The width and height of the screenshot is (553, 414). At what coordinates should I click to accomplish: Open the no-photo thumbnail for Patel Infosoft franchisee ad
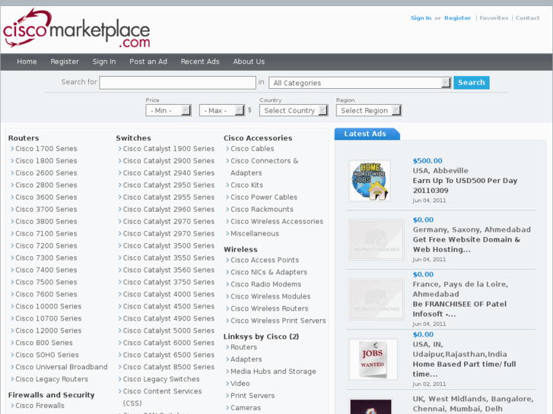coord(377,299)
